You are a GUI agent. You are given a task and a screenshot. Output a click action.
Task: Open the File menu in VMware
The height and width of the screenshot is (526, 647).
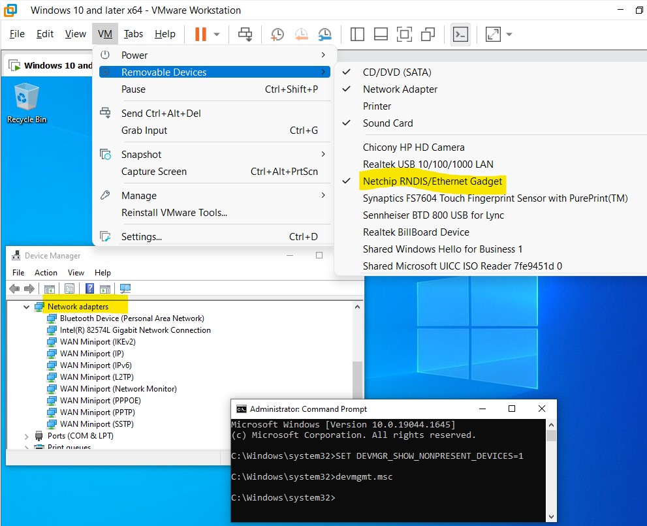[x=17, y=34]
